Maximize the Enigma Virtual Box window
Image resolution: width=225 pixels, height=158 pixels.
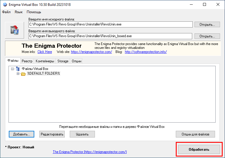click(x=204, y=4)
